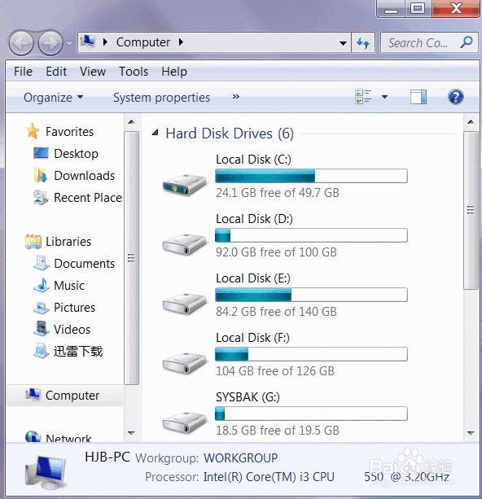
Task: Open the Organize dropdown
Action: [54, 98]
